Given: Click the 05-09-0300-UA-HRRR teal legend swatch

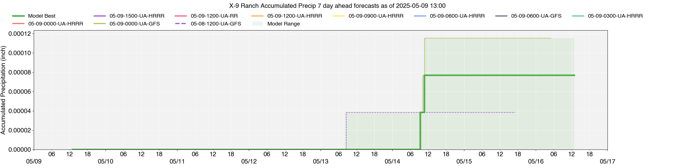Looking at the screenshot, I should [x=578, y=16].
